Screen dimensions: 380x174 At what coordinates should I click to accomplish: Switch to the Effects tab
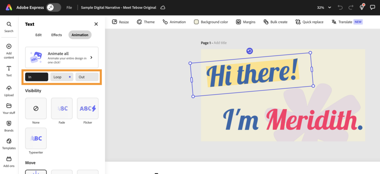point(56,35)
